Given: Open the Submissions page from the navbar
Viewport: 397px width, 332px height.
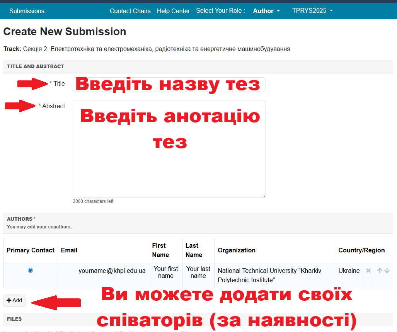Looking at the screenshot, I should 27,11.
